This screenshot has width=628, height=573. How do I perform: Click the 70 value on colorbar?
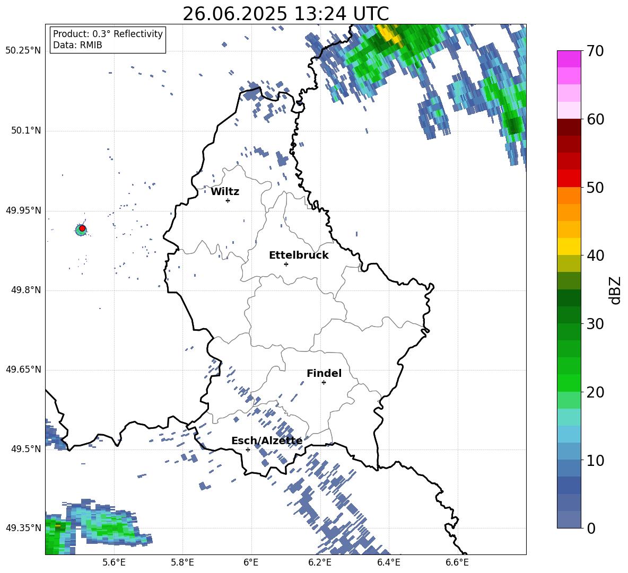pos(595,51)
